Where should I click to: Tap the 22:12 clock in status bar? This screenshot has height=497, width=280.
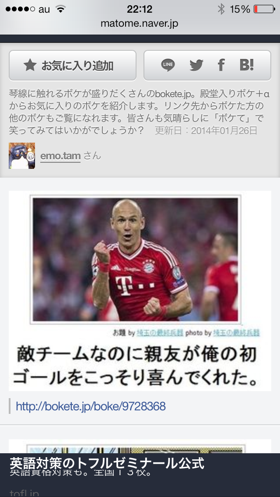pos(140,9)
